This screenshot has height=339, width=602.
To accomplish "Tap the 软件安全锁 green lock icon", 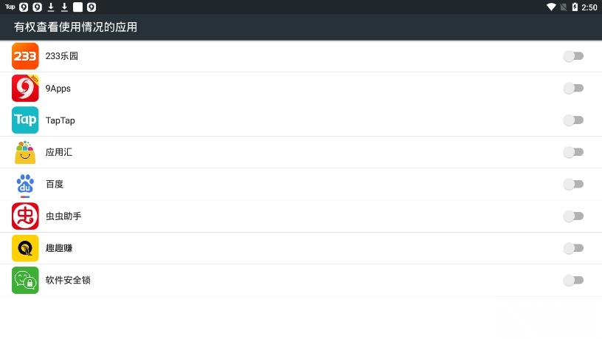I will click(x=25, y=280).
